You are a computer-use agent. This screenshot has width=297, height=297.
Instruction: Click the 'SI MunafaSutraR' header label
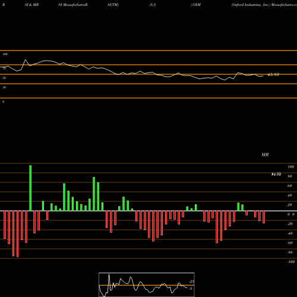pyautogui.click(x=73, y=5)
